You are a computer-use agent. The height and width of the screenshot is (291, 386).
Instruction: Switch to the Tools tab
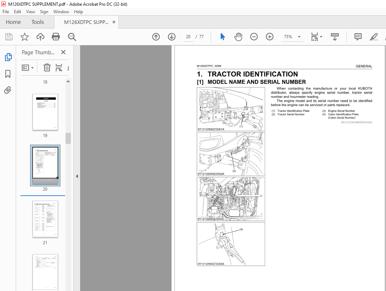38,22
